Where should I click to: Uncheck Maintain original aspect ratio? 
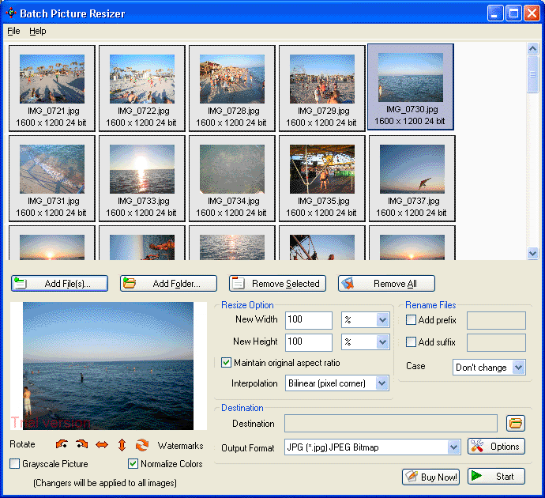(227, 363)
